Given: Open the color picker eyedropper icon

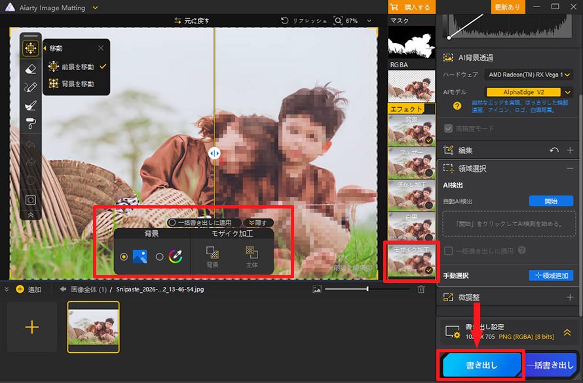Looking at the screenshot, I should coord(176,256).
